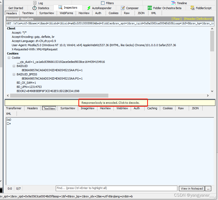
Task: Open the AutoResponder tab
Action: coord(99,8)
